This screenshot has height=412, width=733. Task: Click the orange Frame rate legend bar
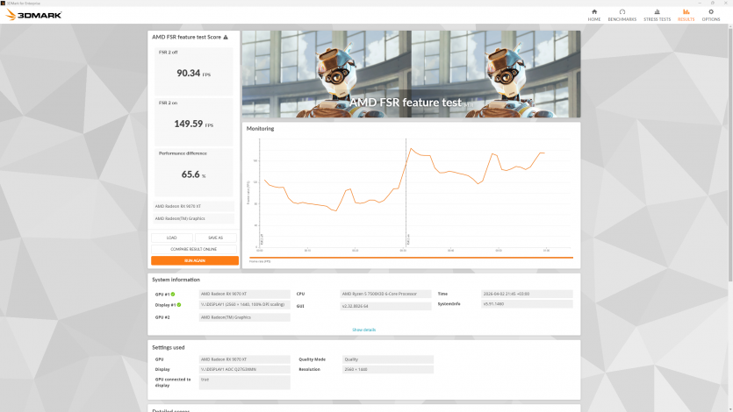click(411, 258)
